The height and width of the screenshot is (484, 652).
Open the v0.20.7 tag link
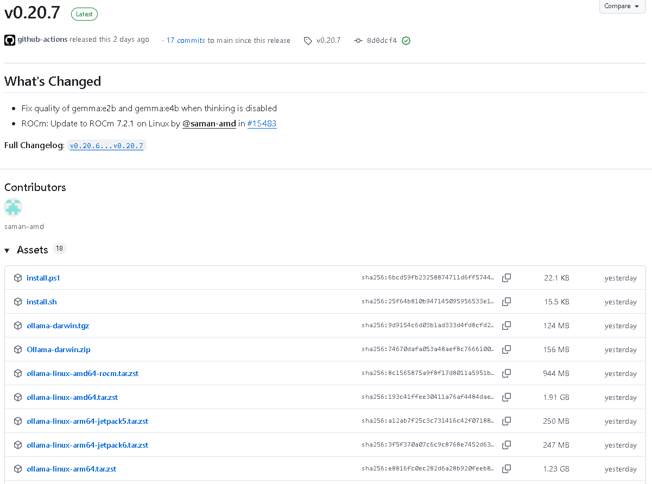point(328,41)
